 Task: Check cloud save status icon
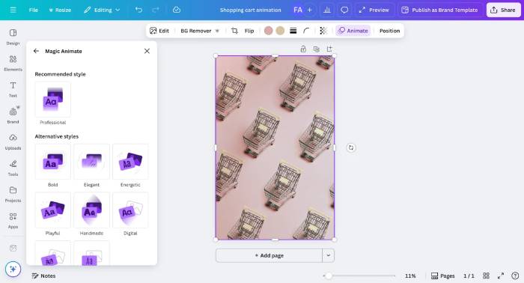click(177, 10)
